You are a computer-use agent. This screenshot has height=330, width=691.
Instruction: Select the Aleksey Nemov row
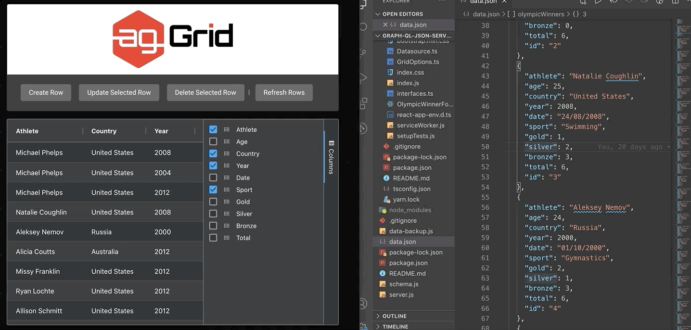click(105, 232)
